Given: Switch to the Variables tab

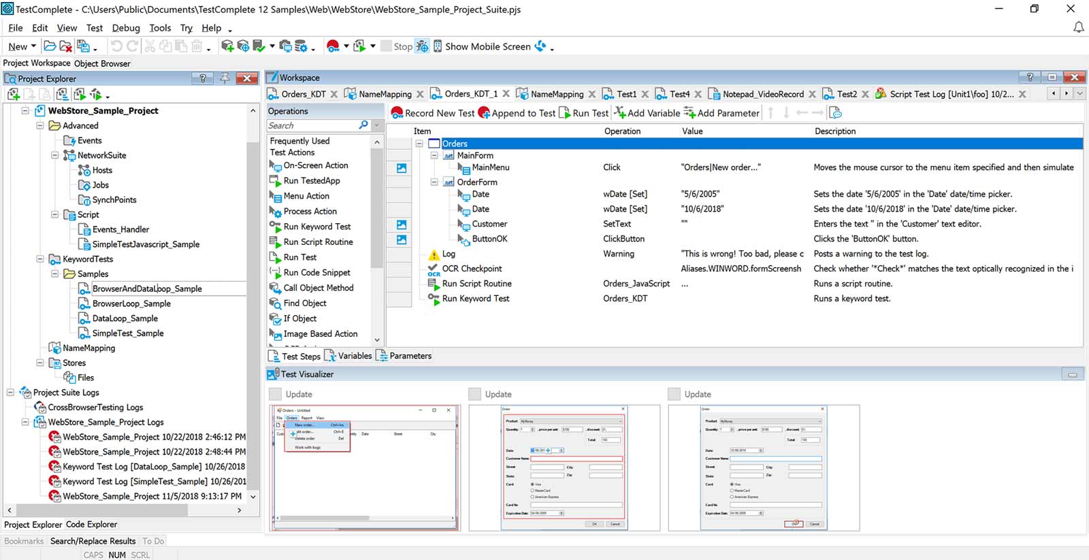Looking at the screenshot, I should (348, 356).
